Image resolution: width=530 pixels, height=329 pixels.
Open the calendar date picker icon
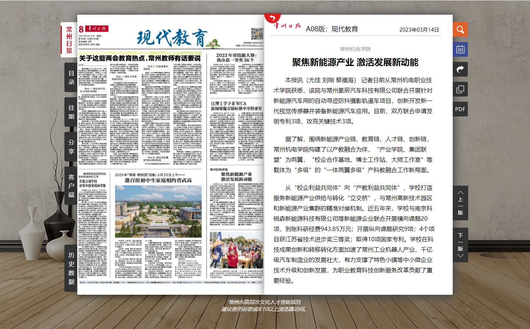460,49
